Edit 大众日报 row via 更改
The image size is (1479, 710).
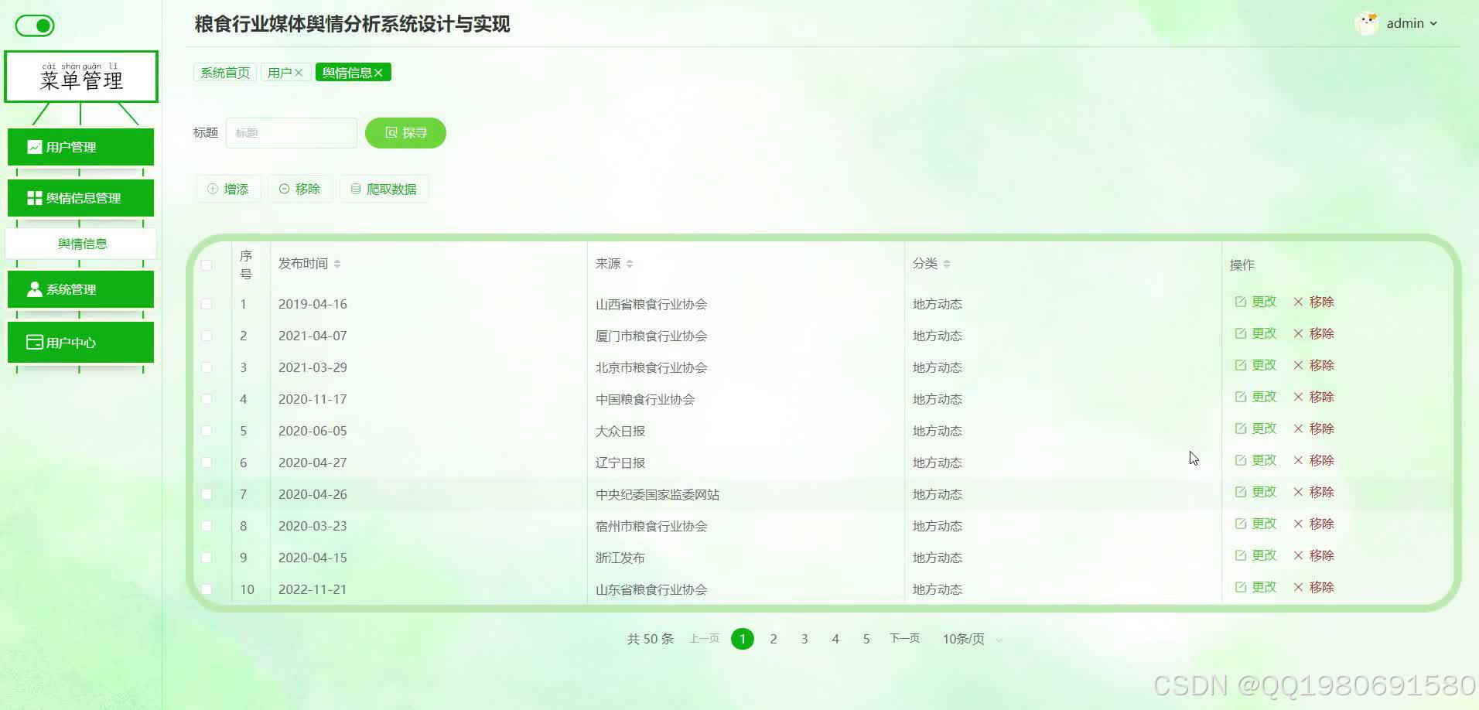[1255, 428]
